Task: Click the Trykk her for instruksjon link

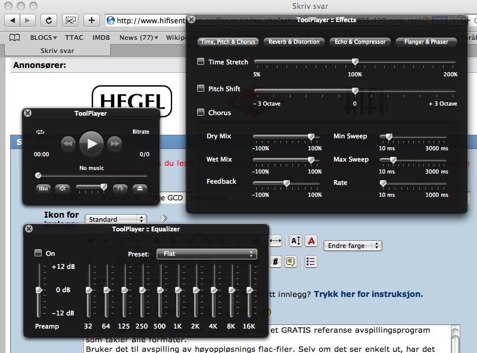Action: click(x=368, y=294)
